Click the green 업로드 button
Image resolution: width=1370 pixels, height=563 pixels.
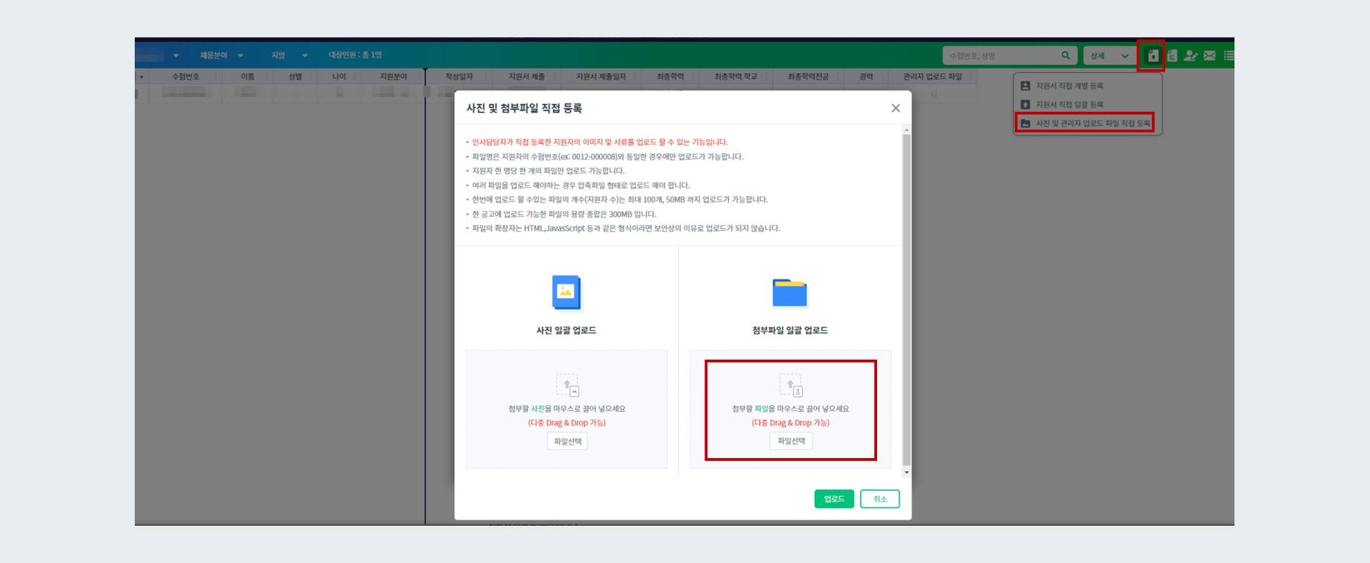(834, 499)
